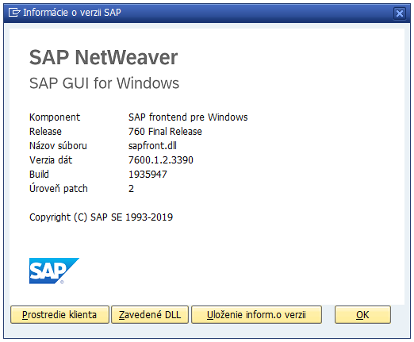Image resolution: width=414 pixels, height=342 pixels.
Task: Select the build number 1935947
Action: (148, 175)
